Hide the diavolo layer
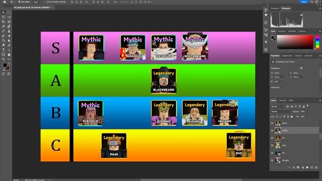Viewport: 322px width, 181px height. point(272,131)
